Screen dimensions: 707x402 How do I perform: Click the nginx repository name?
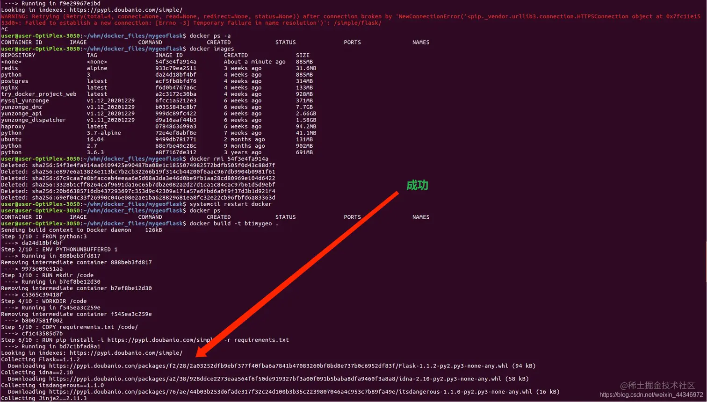click(x=9, y=88)
